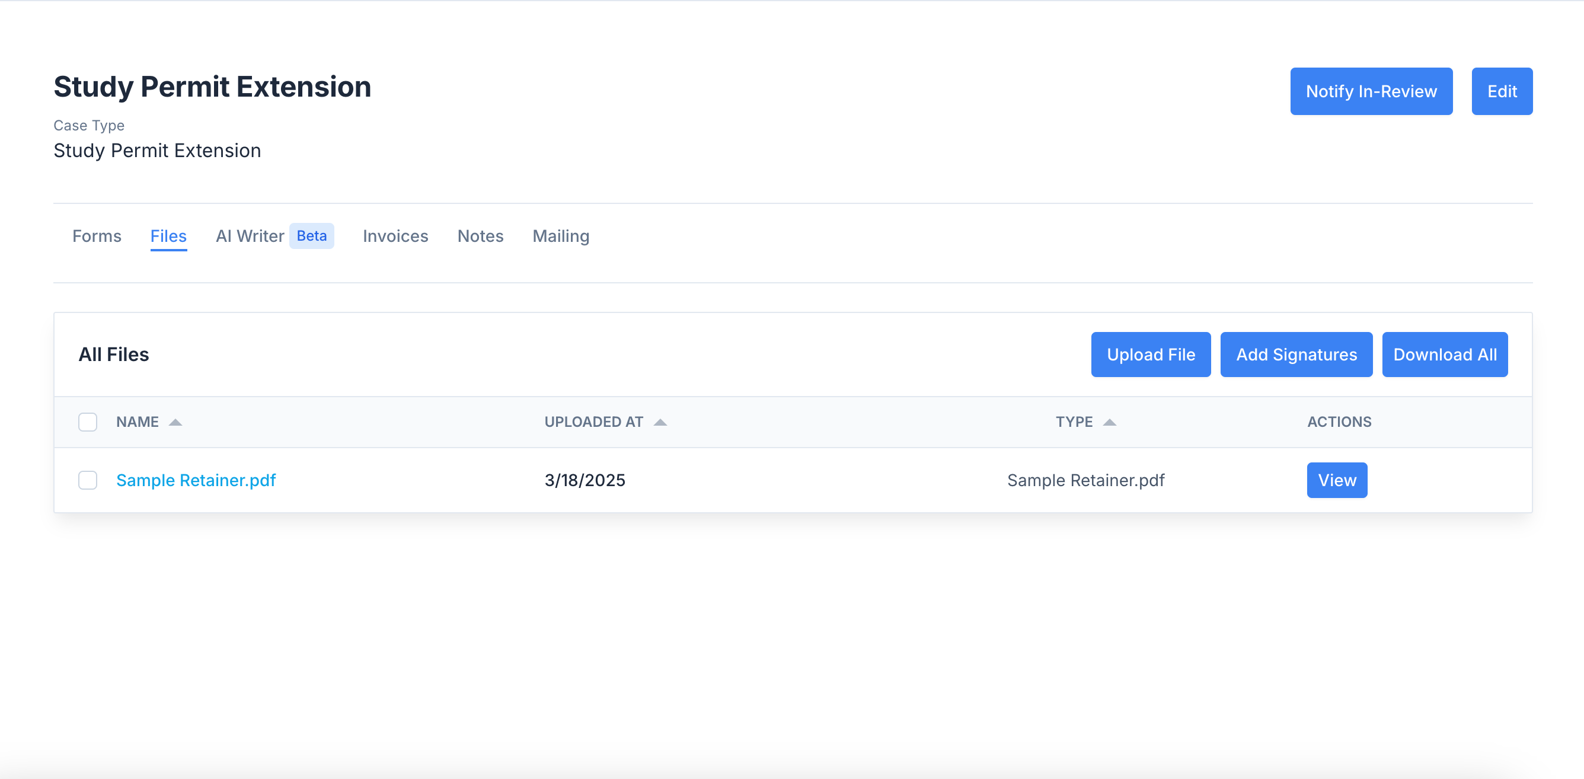Switch to the Mailing tab
This screenshot has height=779, width=1584.
click(561, 236)
